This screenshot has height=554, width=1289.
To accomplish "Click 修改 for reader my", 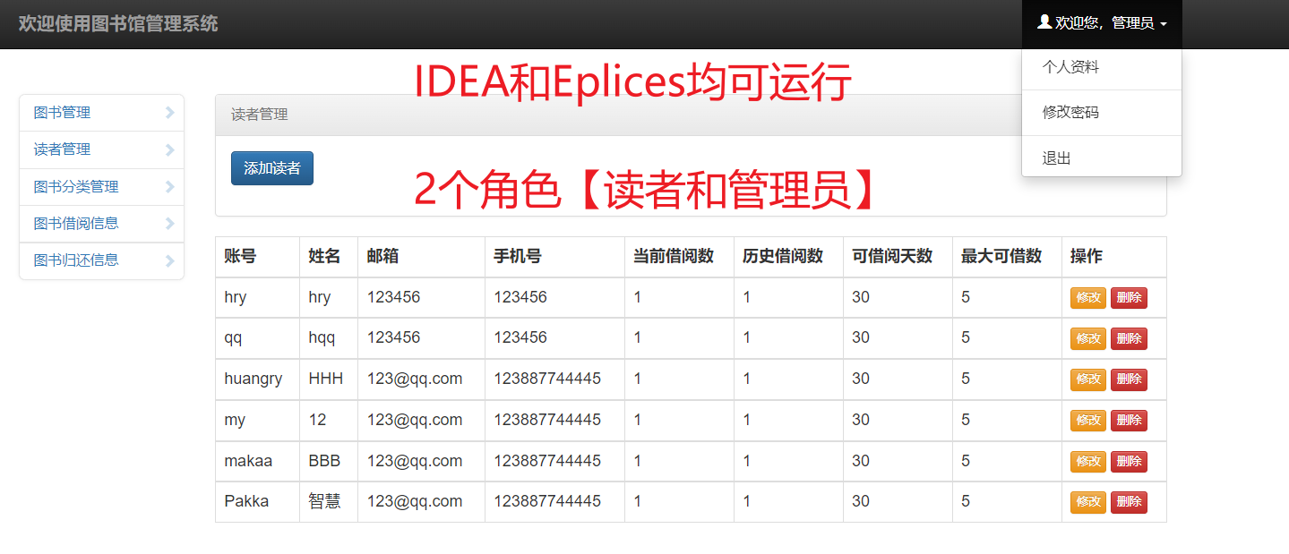I will (1088, 421).
